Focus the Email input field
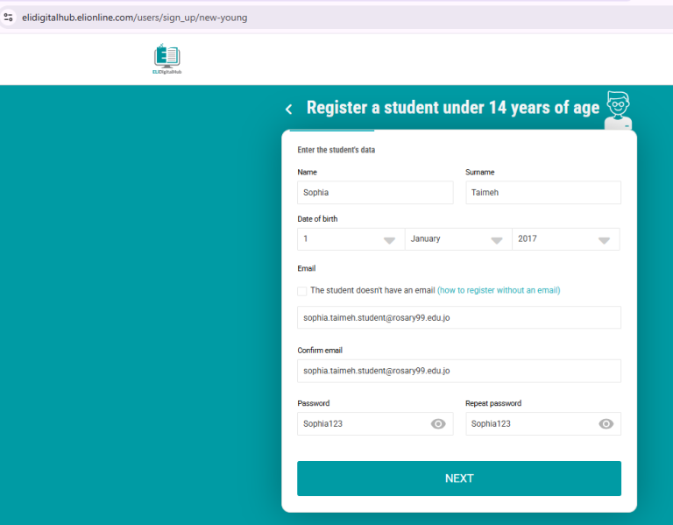The width and height of the screenshot is (673, 525). (x=458, y=317)
